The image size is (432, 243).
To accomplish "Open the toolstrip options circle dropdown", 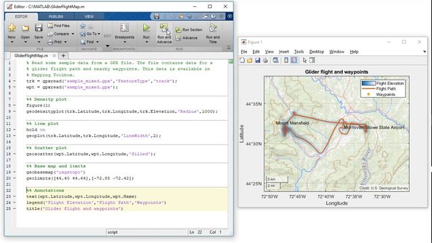I will click(x=230, y=16).
